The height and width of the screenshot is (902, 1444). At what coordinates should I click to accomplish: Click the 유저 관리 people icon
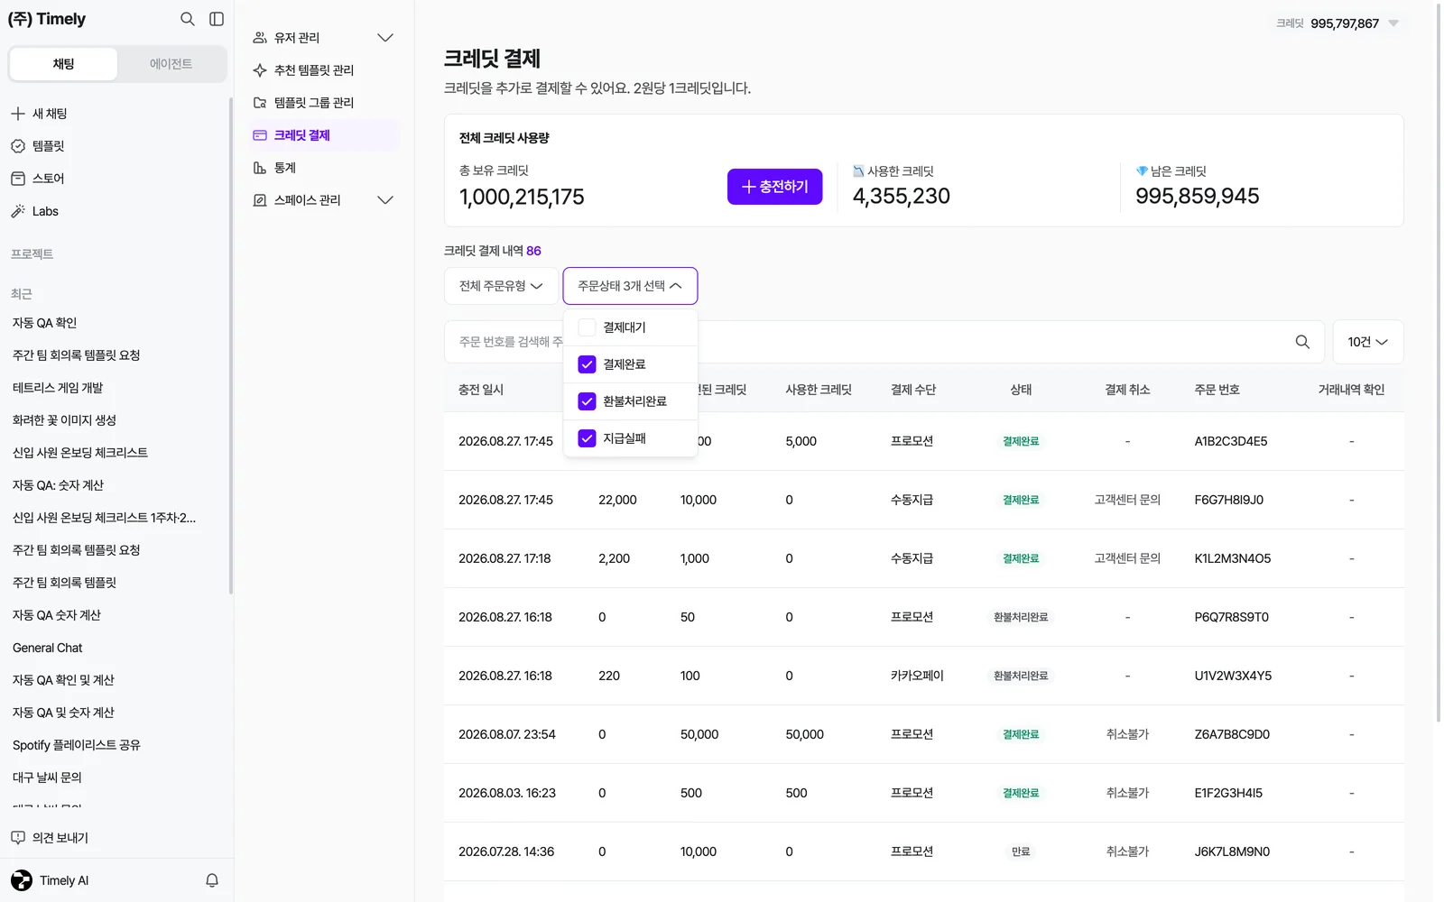[x=260, y=38]
